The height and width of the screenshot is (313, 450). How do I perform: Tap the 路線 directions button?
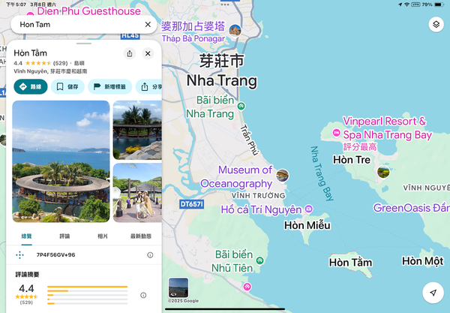pos(31,87)
